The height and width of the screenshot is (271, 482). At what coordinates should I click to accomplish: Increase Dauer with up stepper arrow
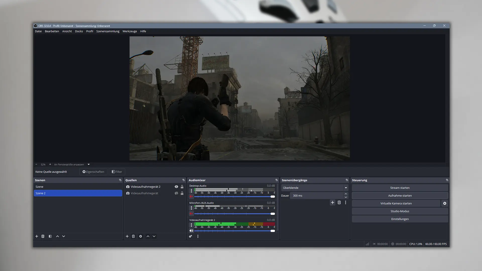coord(346,194)
